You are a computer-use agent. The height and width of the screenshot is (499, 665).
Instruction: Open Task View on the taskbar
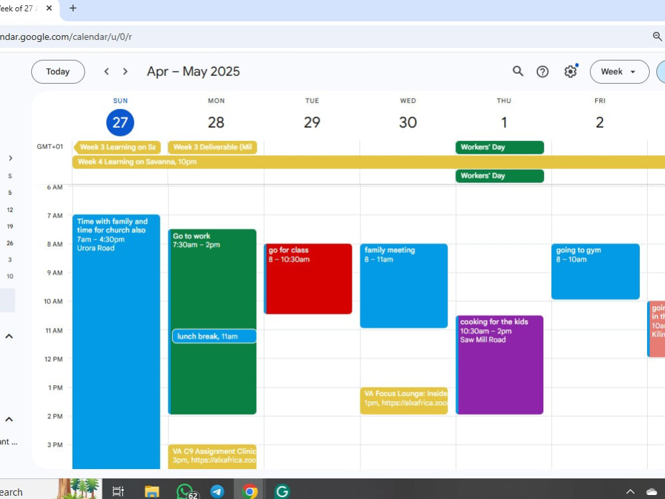[118, 491]
